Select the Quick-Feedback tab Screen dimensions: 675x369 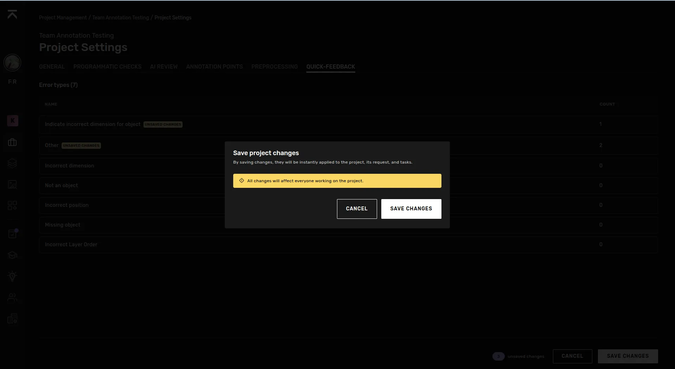pyautogui.click(x=331, y=67)
